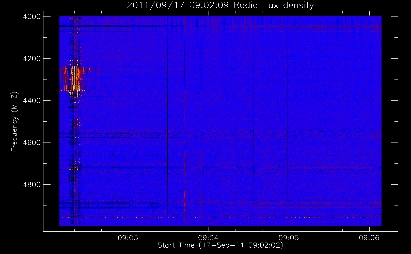Click the 09:04 time axis label
411x254 pixels.
208,238
